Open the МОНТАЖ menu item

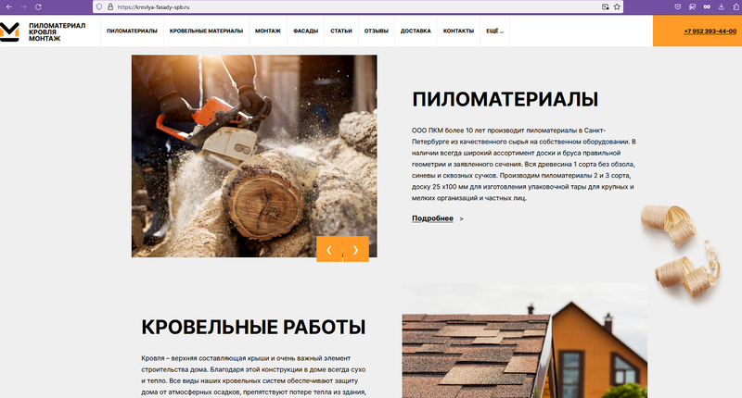[268, 31]
